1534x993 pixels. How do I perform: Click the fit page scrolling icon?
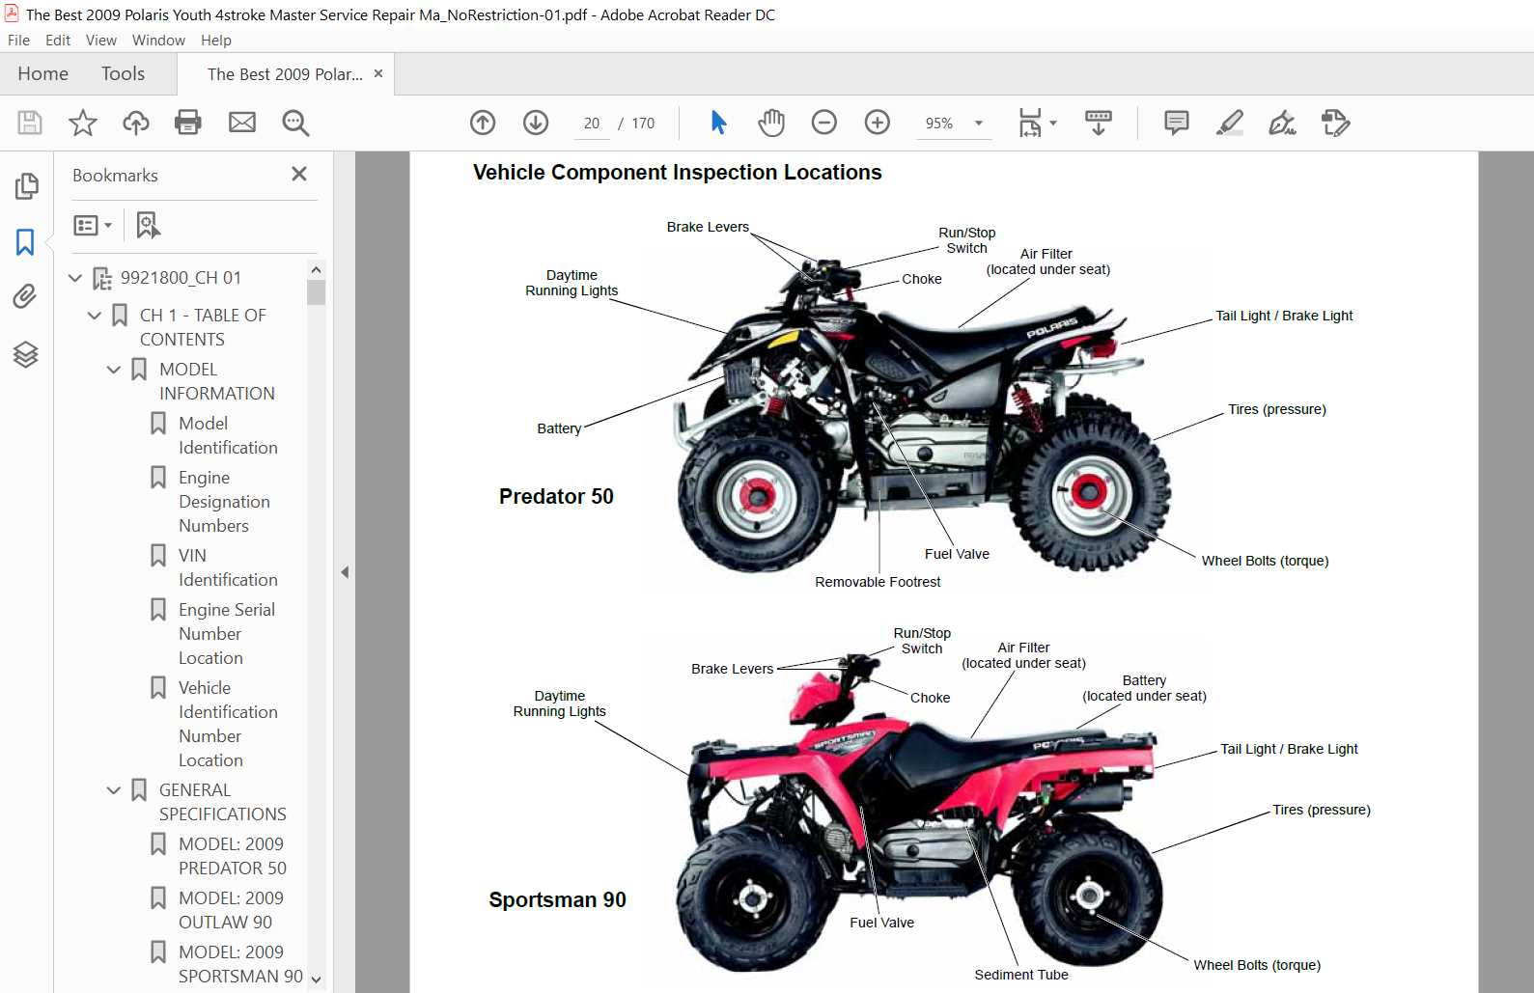(x=1030, y=123)
